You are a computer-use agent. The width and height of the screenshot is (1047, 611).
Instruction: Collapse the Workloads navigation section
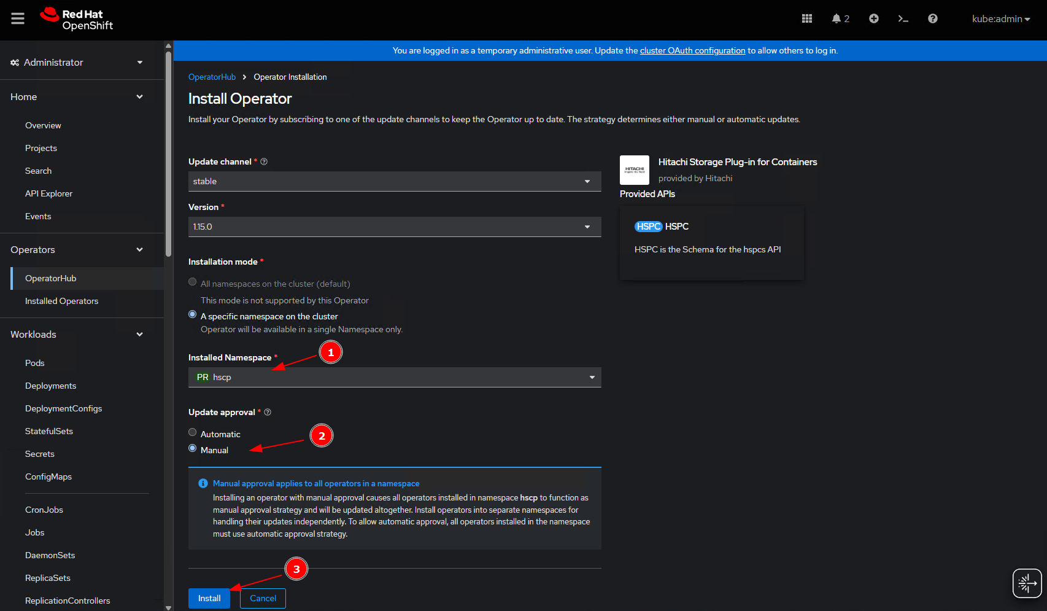(x=82, y=335)
